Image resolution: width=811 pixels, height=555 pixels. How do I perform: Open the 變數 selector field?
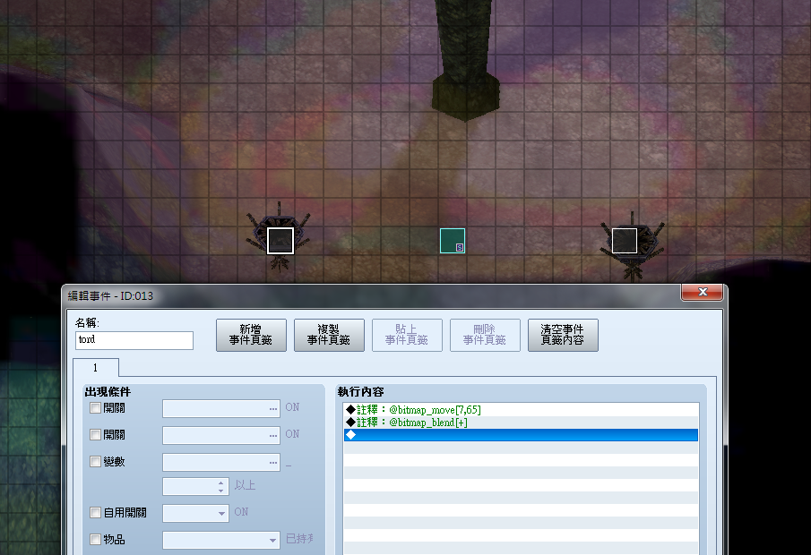(221, 463)
